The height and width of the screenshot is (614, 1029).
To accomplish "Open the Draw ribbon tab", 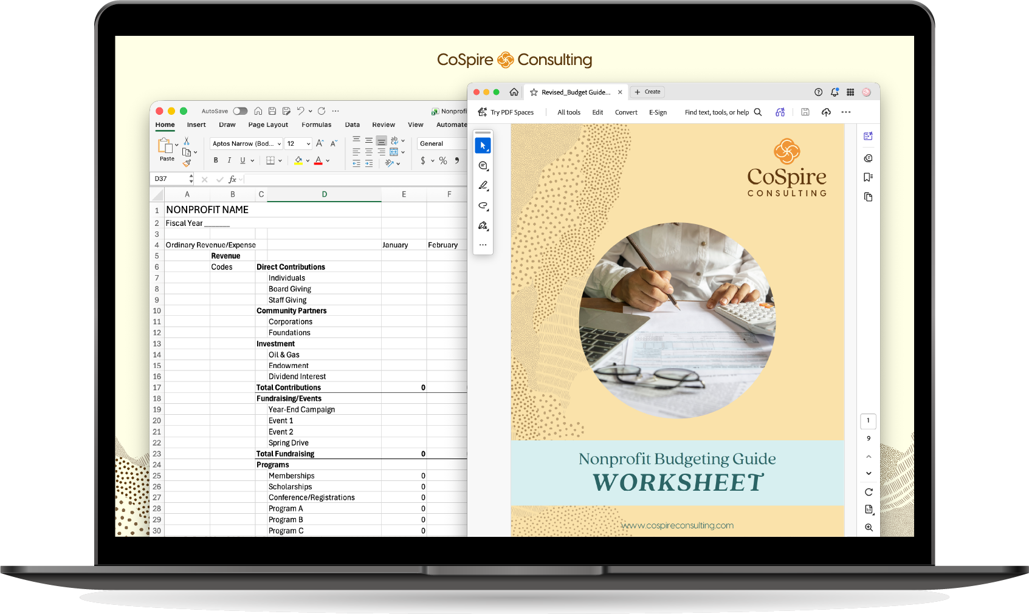I will 227,125.
